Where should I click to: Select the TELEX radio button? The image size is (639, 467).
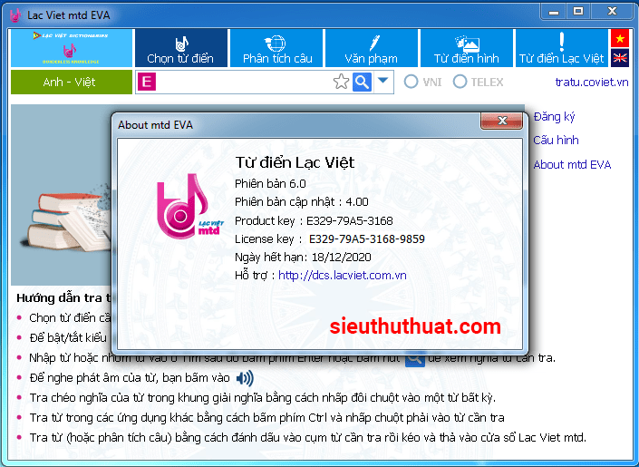click(460, 82)
